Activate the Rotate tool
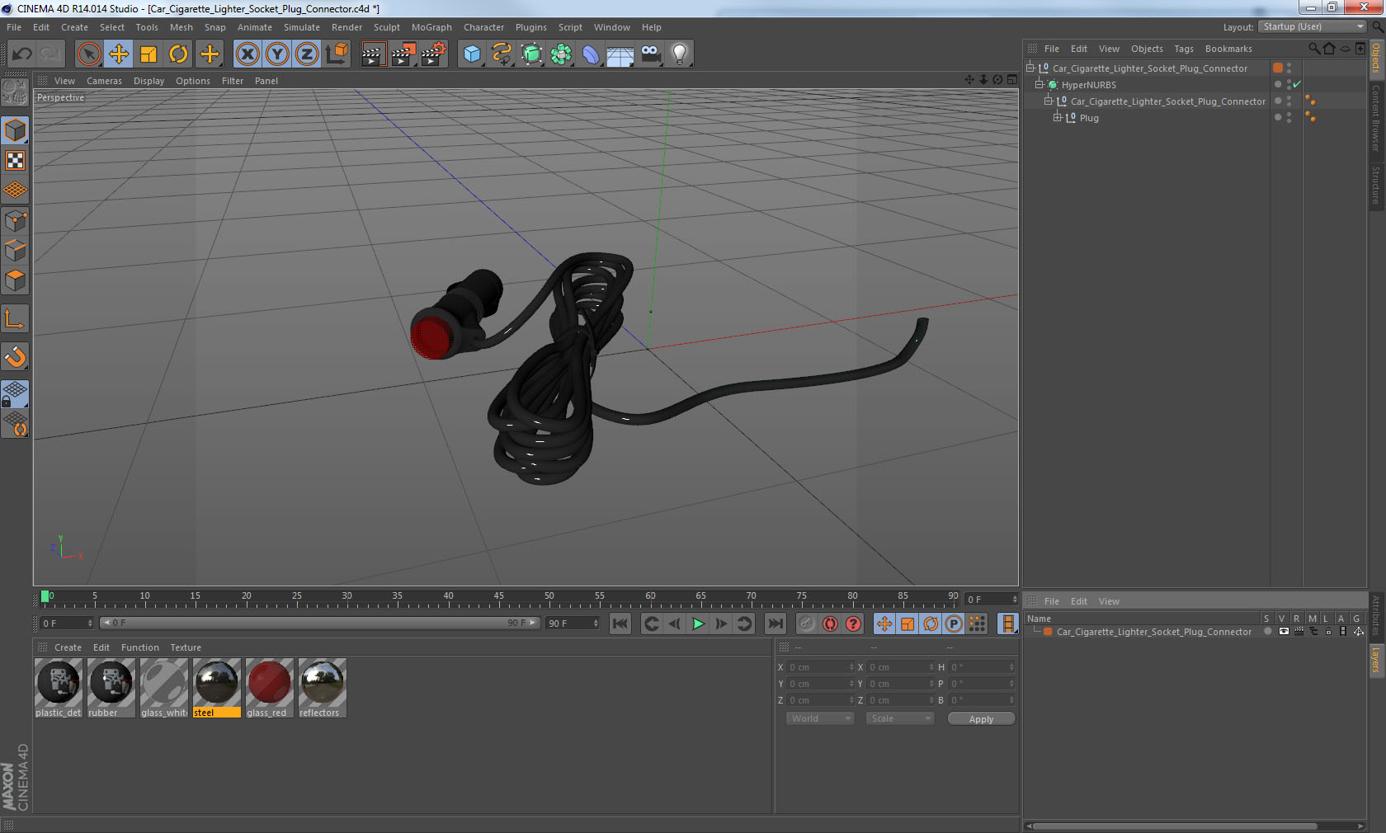The width and height of the screenshot is (1386, 833). coord(178,54)
